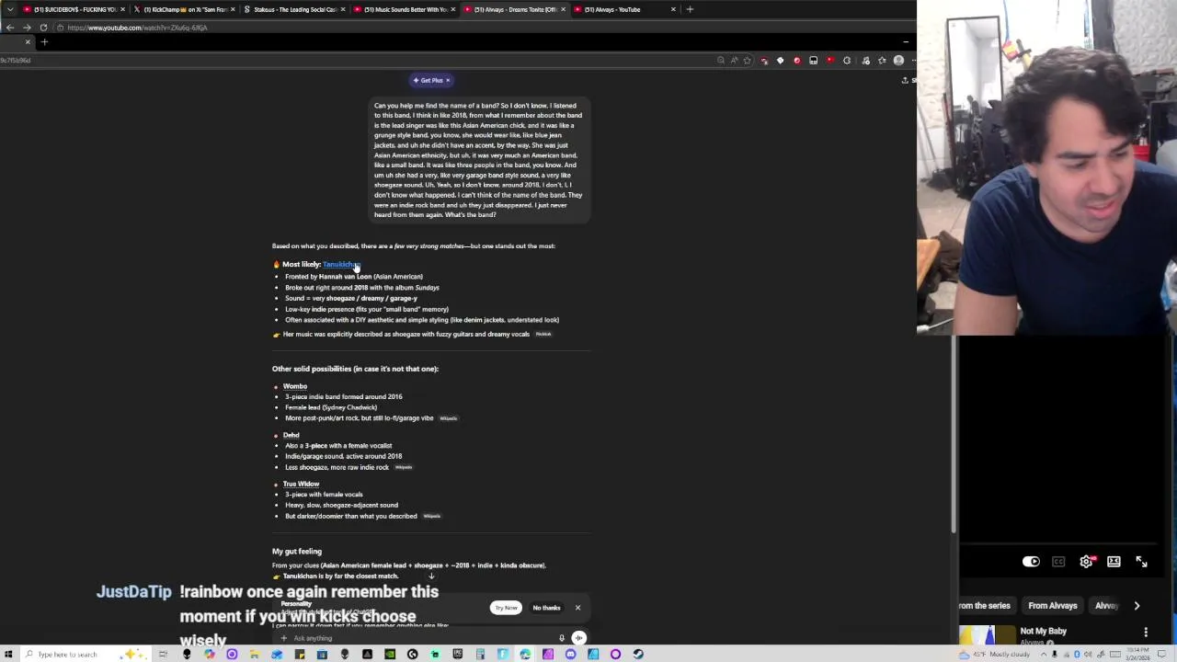The width and height of the screenshot is (1177, 662).
Task: Click the plus attach icon in chat box
Action: coord(283,638)
